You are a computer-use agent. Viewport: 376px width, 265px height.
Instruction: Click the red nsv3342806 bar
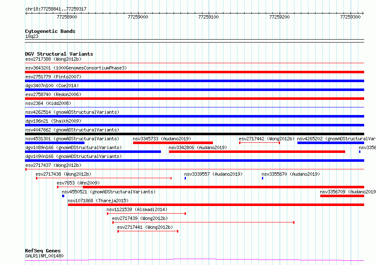click(x=257, y=152)
